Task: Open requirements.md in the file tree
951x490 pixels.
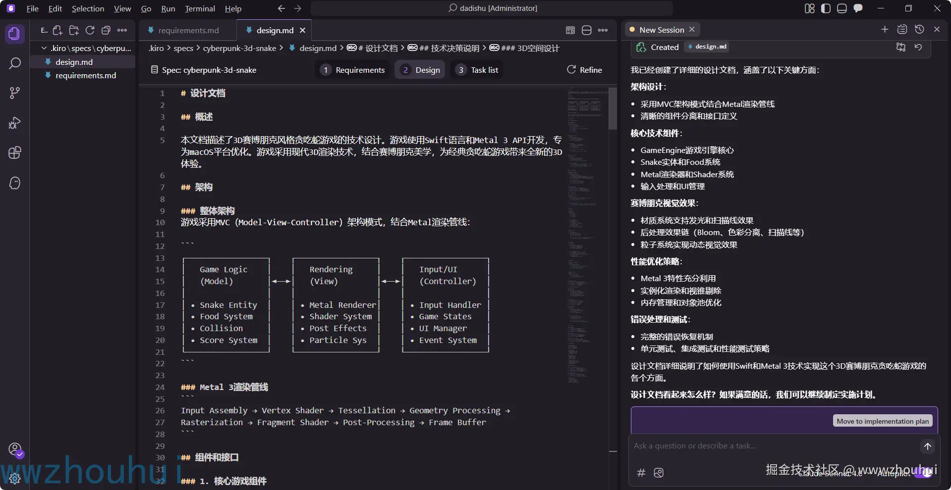Action: 85,75
